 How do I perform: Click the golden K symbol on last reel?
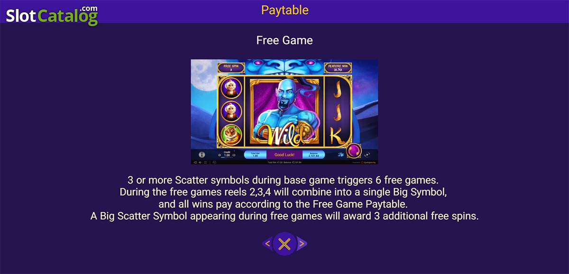pyautogui.click(x=337, y=136)
